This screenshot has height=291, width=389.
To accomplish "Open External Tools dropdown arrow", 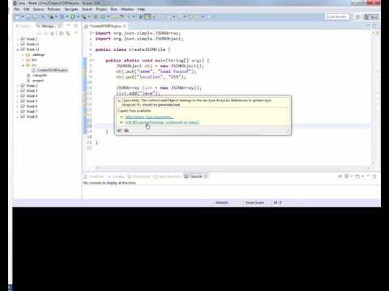I will pos(89,17).
